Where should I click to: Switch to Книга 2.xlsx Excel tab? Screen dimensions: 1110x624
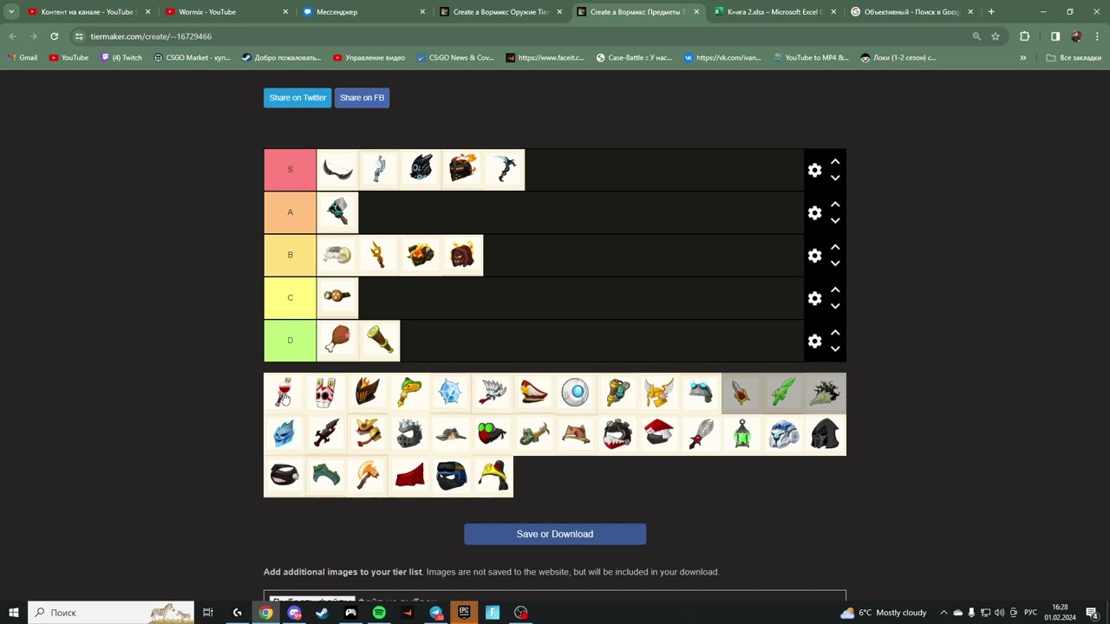pos(775,12)
